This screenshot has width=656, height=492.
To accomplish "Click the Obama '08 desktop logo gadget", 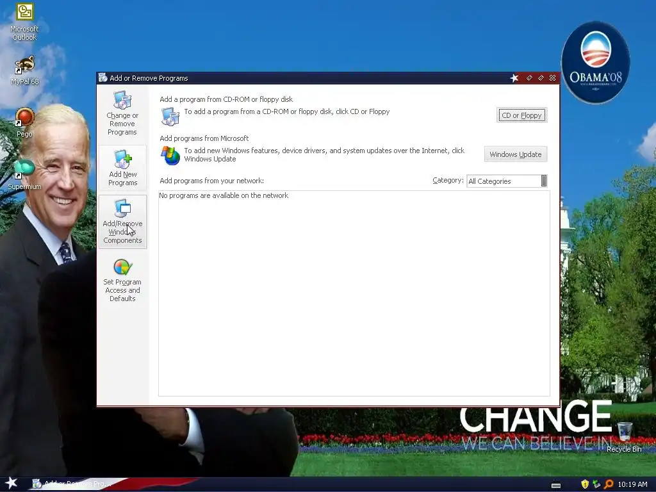I will (x=595, y=62).
